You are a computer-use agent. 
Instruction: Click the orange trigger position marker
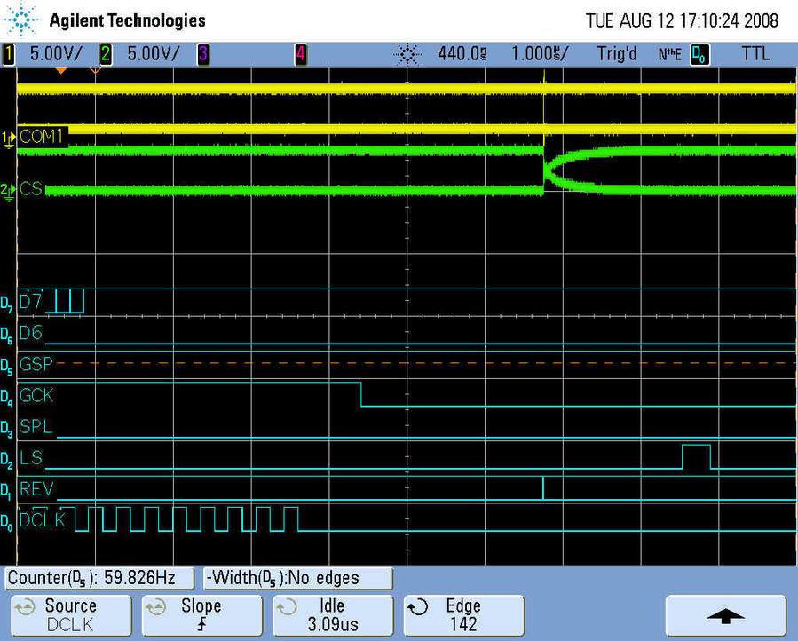(x=59, y=71)
